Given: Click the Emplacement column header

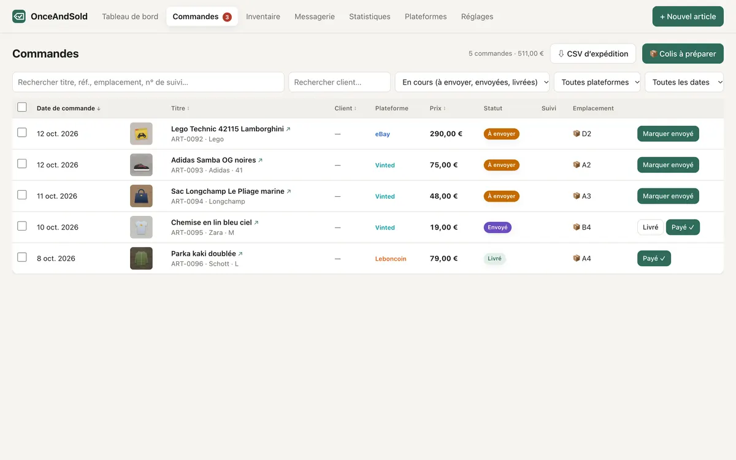Looking at the screenshot, I should pyautogui.click(x=593, y=109).
